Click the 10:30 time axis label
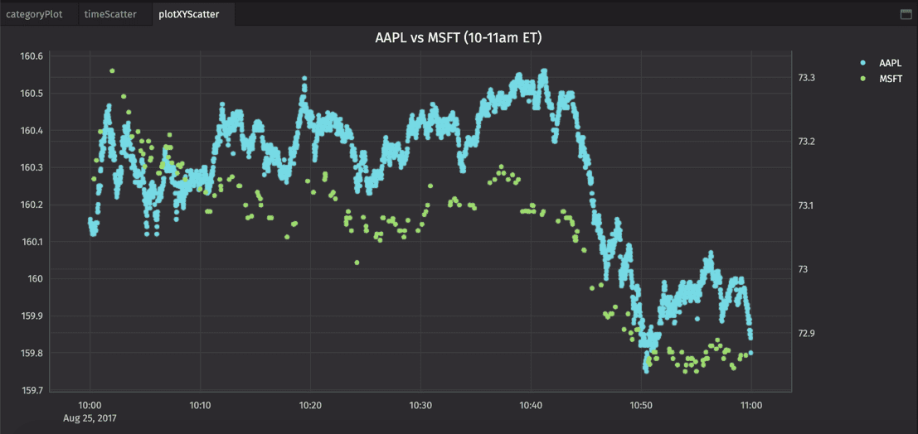Viewport: 918px width, 434px height. tap(420, 405)
